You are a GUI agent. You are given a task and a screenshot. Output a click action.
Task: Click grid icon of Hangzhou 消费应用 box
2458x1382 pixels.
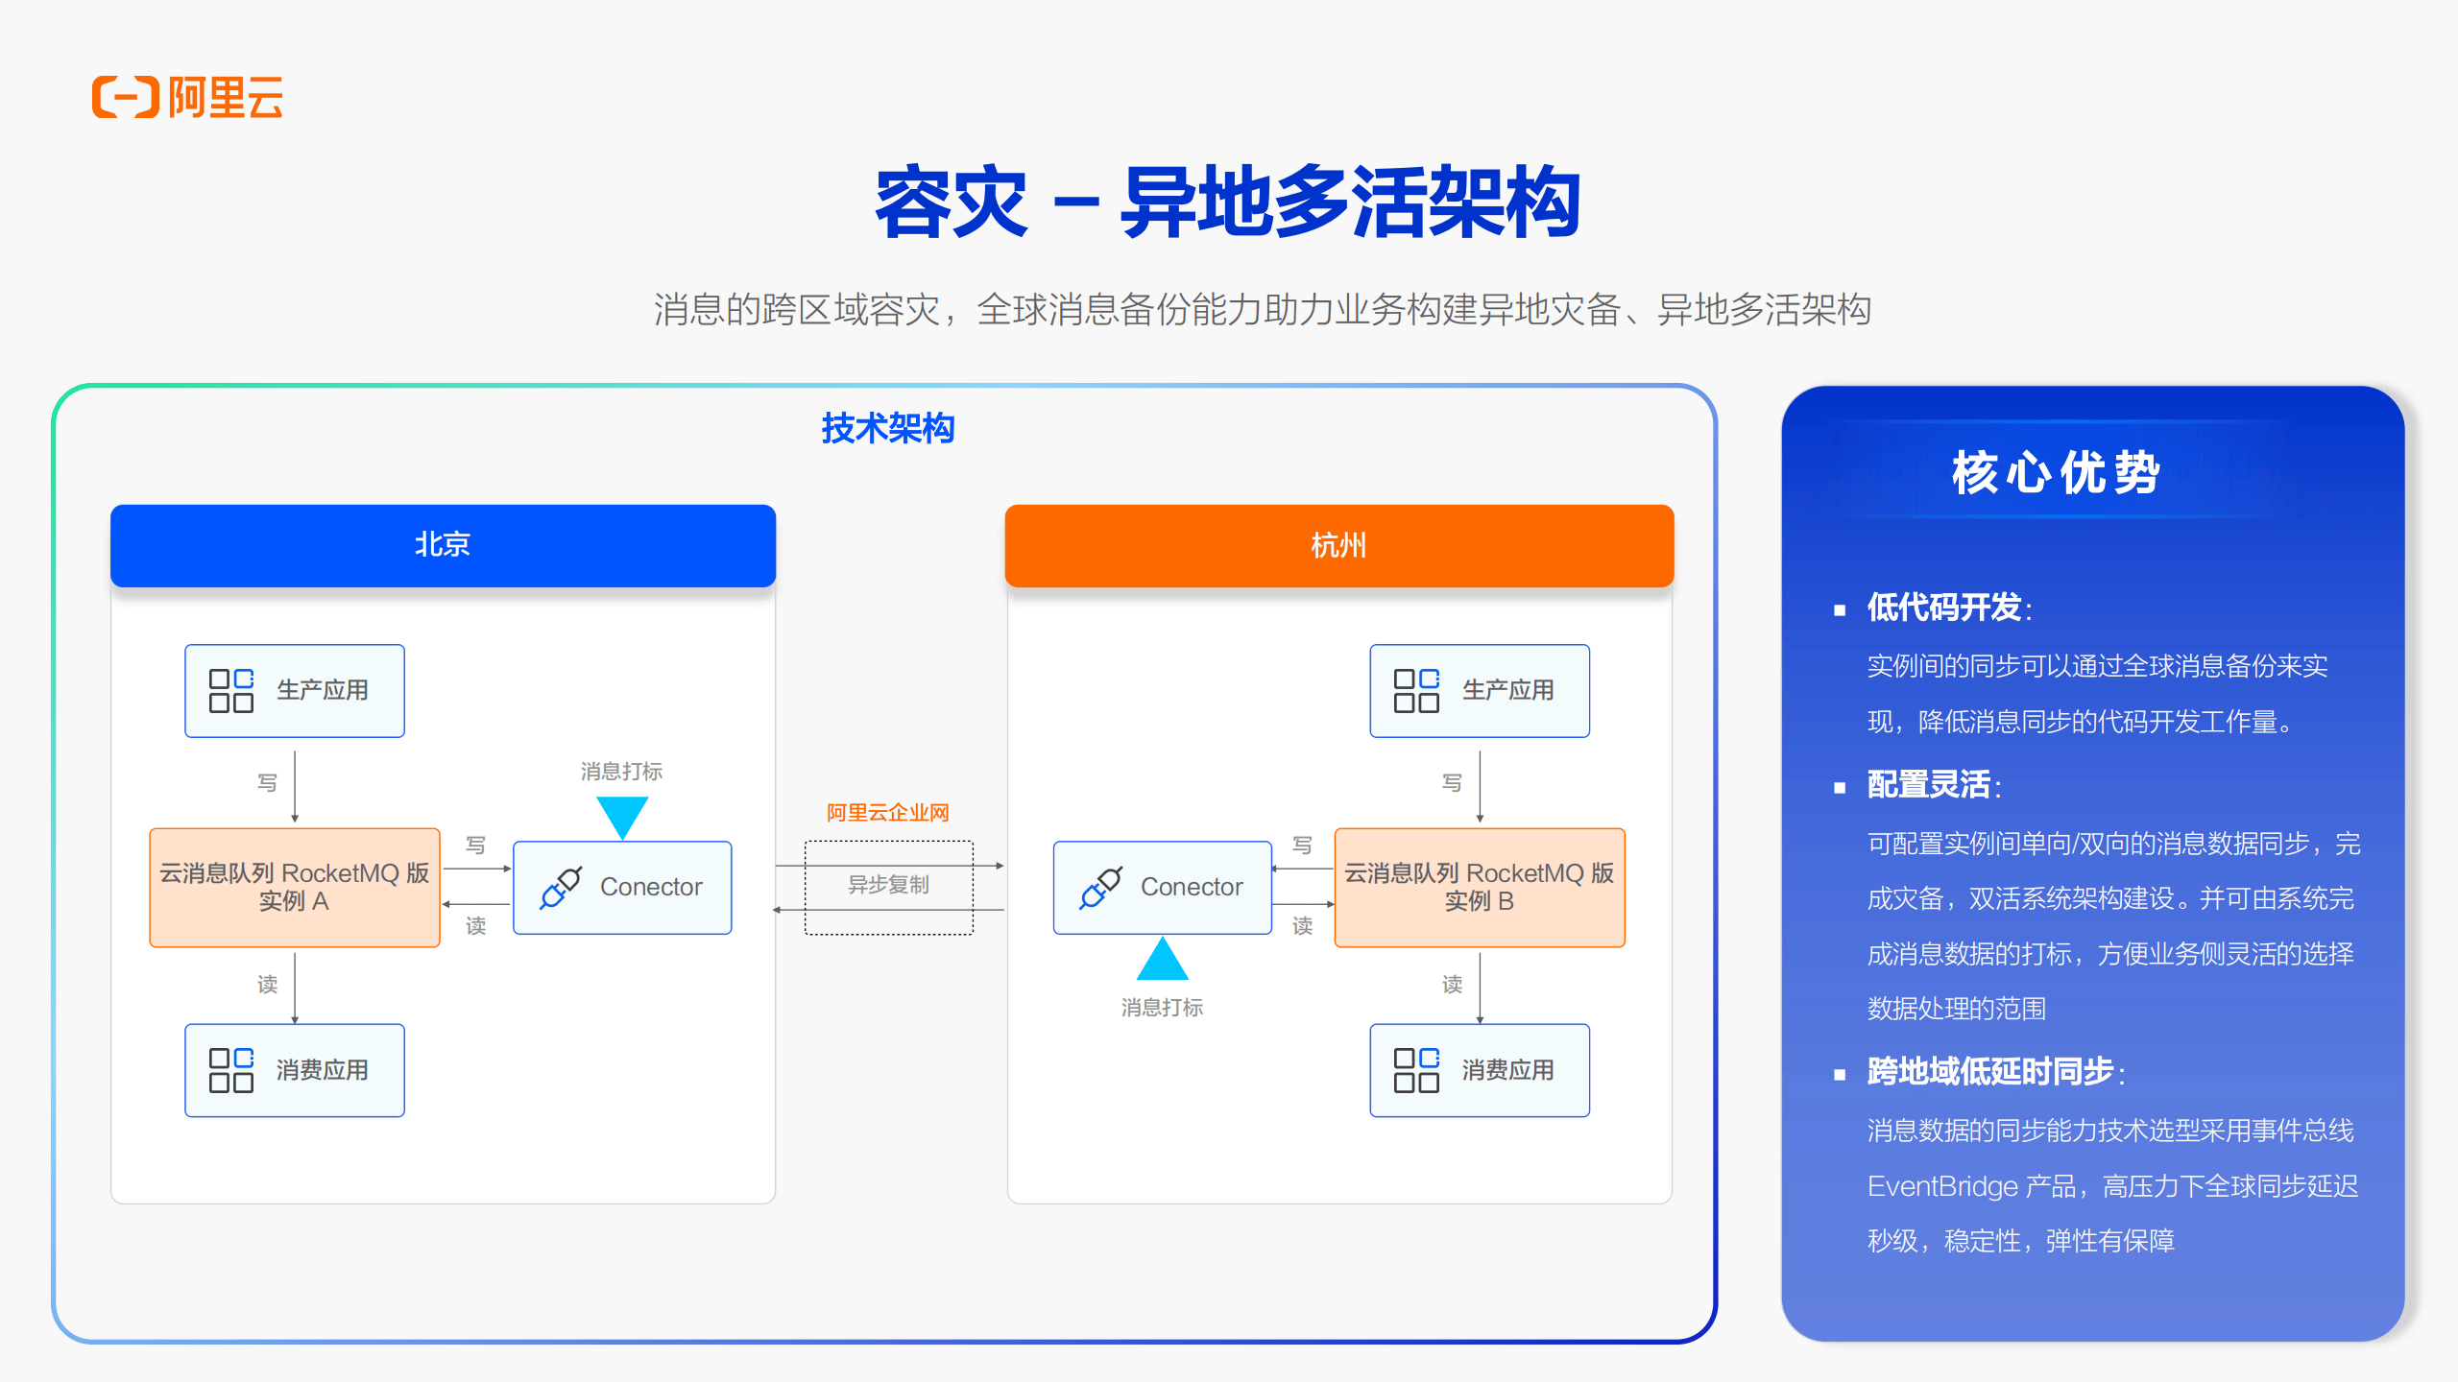click(1416, 1070)
